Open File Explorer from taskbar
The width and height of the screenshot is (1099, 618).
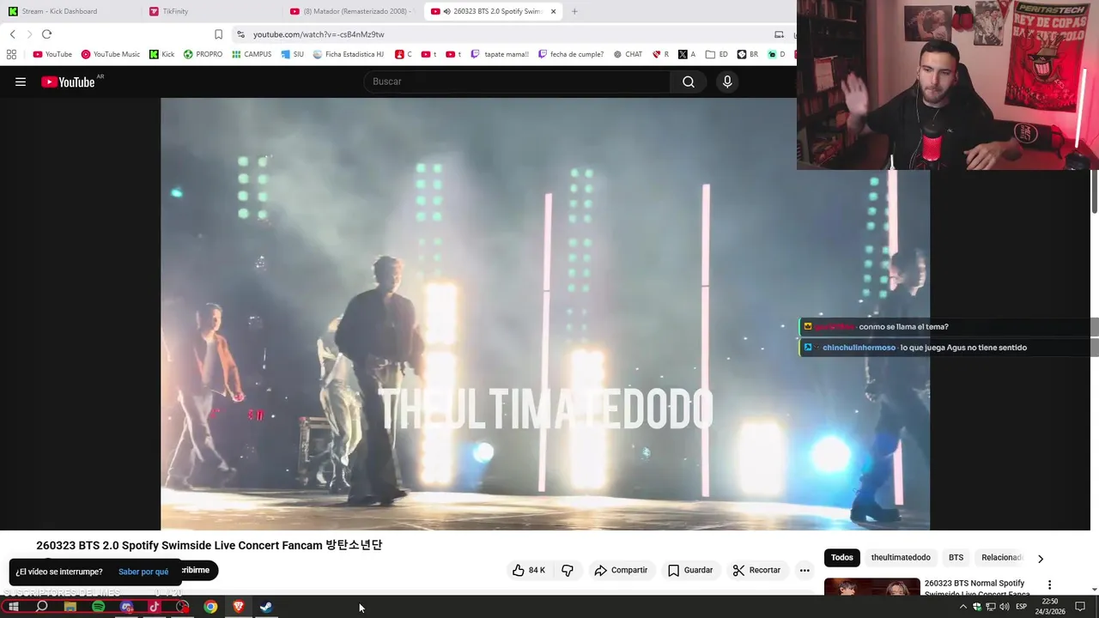(x=70, y=607)
